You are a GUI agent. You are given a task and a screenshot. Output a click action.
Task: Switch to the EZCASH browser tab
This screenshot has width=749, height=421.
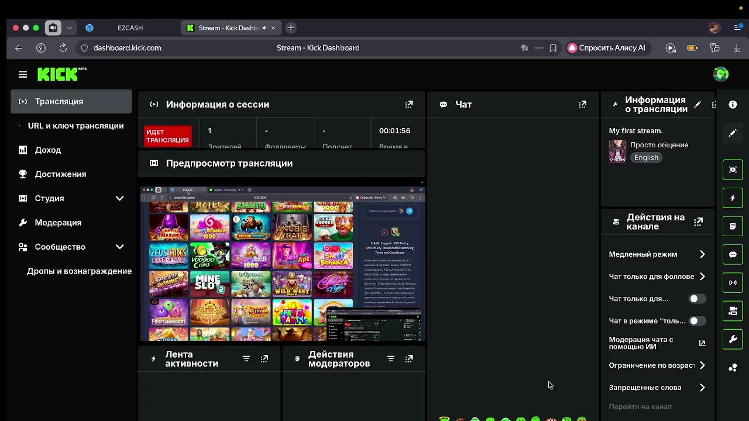[130, 27]
